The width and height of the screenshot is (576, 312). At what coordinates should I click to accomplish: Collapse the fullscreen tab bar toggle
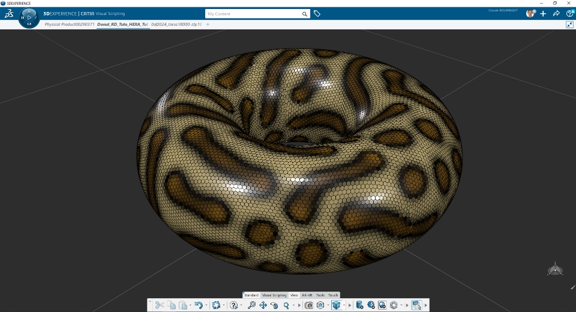pyautogui.click(x=569, y=25)
